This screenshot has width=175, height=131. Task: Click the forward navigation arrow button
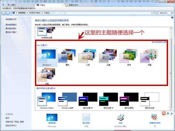pos(8,13)
